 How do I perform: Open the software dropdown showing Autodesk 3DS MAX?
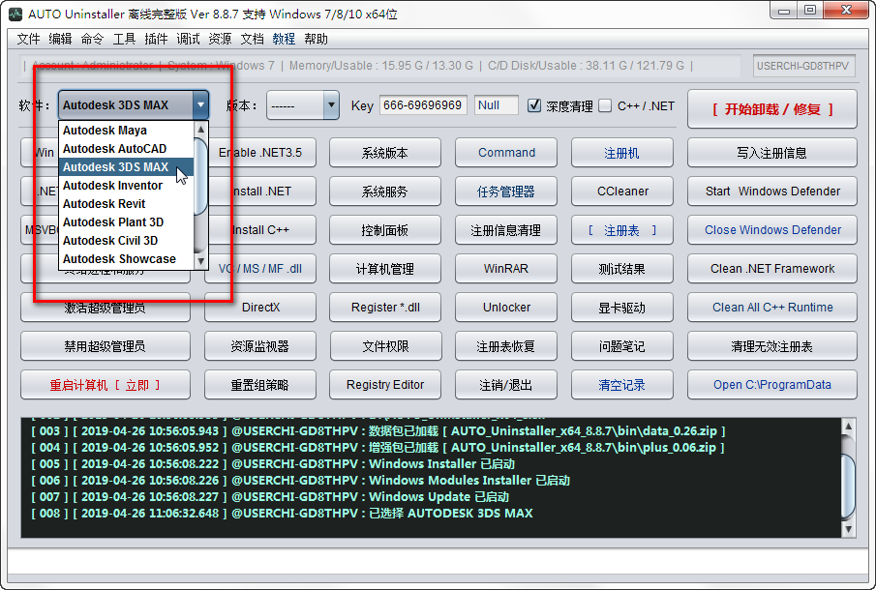(134, 104)
